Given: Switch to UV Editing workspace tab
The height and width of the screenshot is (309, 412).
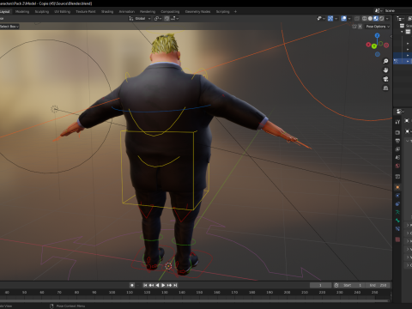Looking at the screenshot, I should tap(62, 11).
